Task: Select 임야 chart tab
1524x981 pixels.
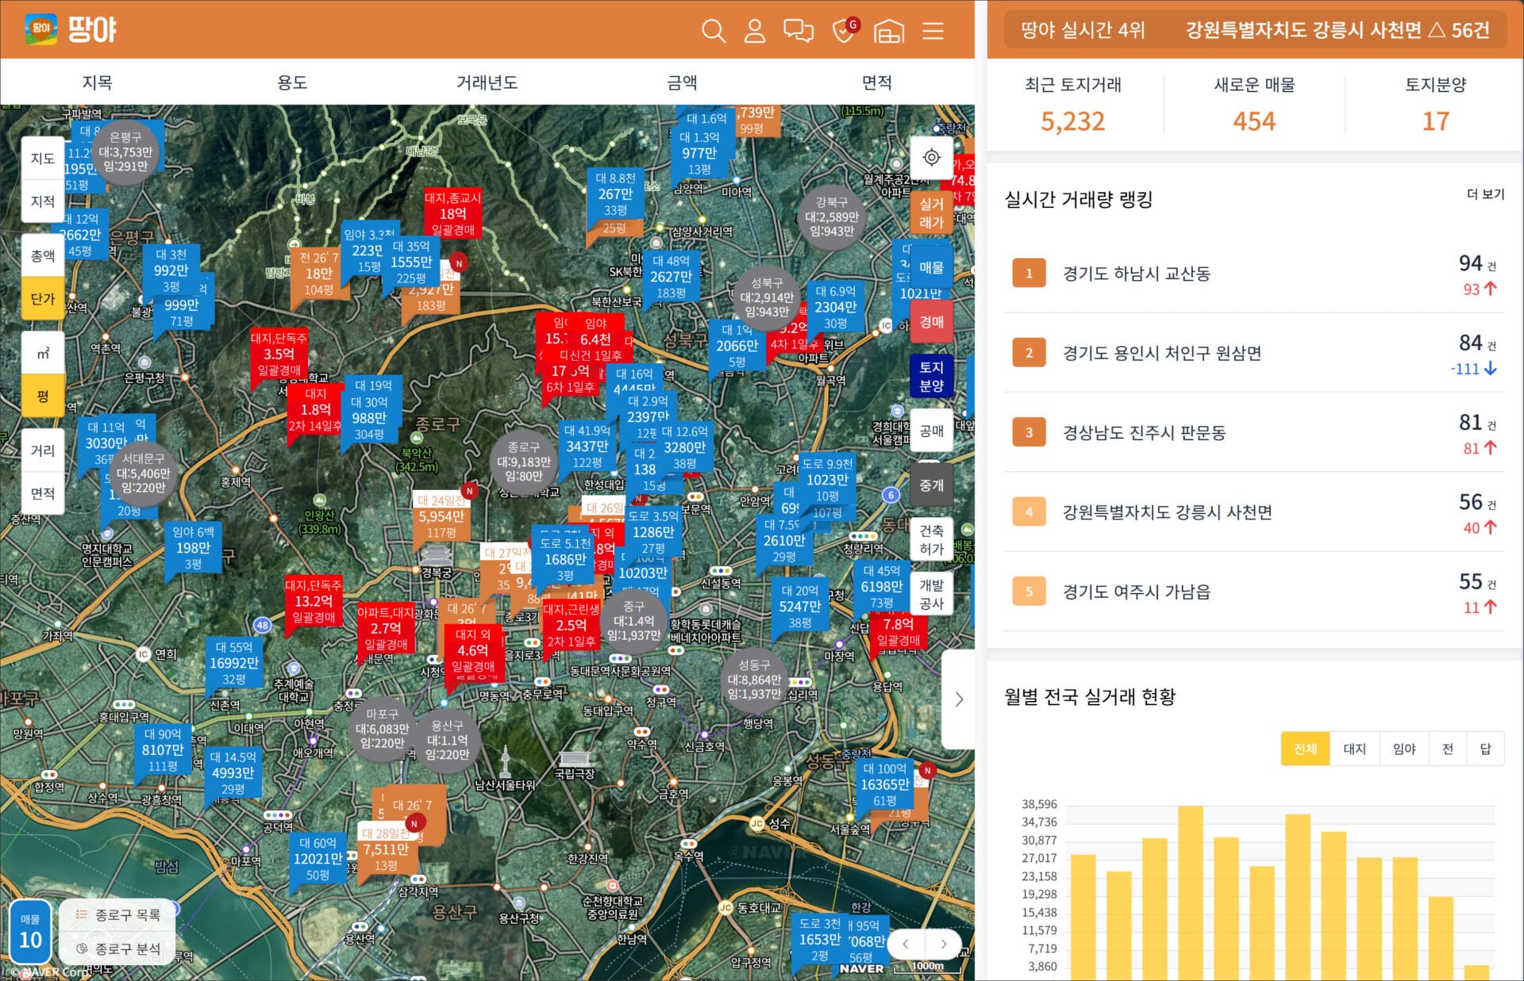Action: (1404, 749)
